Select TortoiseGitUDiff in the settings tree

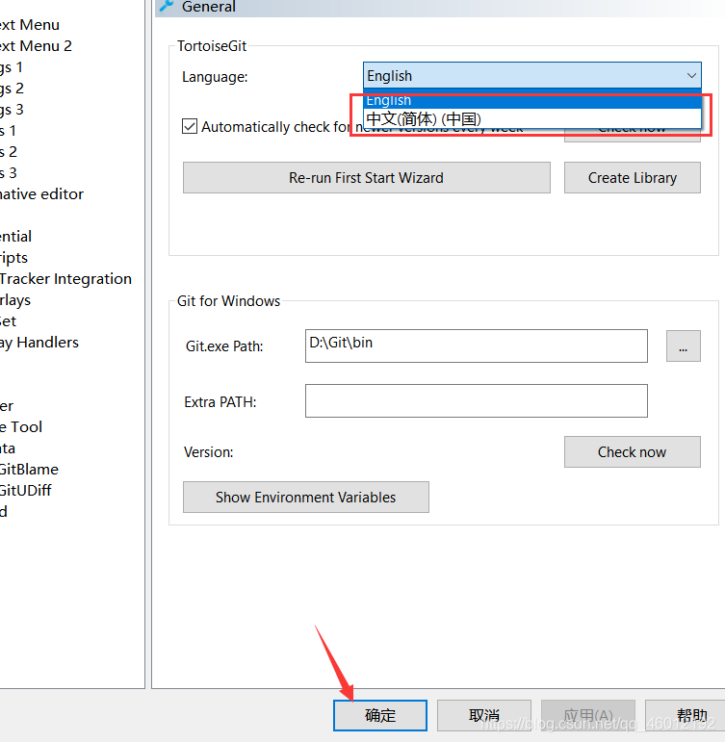(26, 490)
